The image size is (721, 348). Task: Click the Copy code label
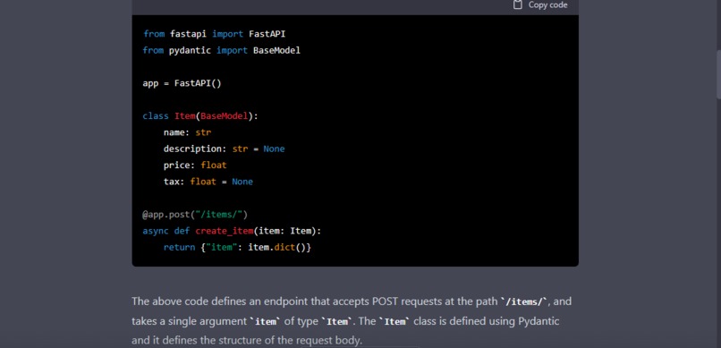547,5
